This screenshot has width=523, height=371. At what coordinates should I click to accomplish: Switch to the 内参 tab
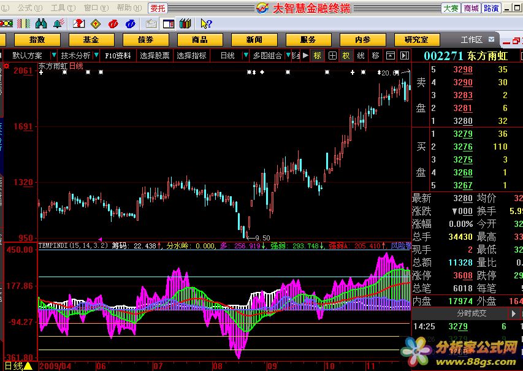click(362, 40)
